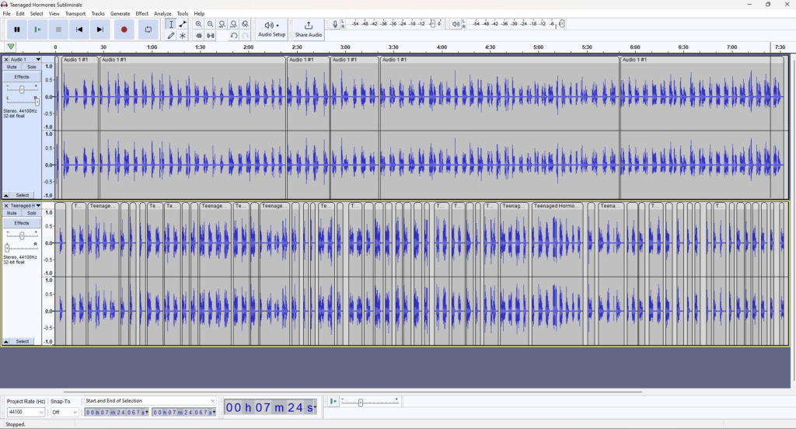796x429 pixels.
Task: Toggle the Loop playback button
Action: [x=148, y=30]
